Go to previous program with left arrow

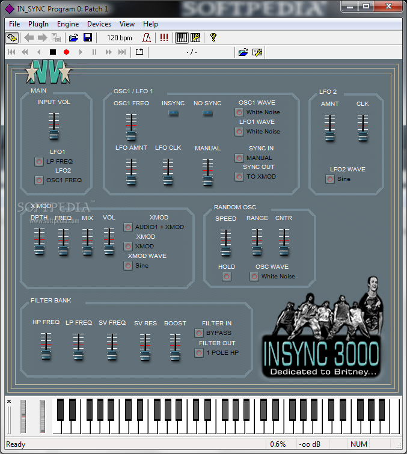pos(29,38)
